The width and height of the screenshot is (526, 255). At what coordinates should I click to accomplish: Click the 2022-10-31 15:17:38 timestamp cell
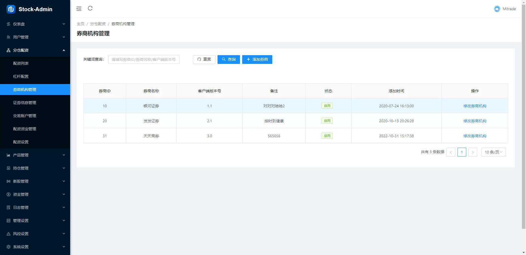click(396, 136)
